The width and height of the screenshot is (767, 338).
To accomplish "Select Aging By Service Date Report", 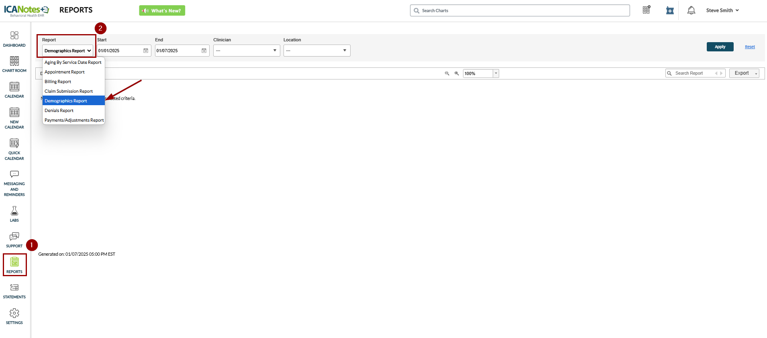I will 73,62.
